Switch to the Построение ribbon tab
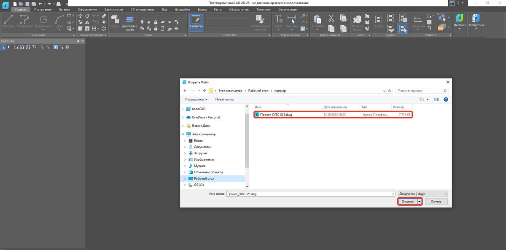The height and width of the screenshot is (250, 506). 43,9
